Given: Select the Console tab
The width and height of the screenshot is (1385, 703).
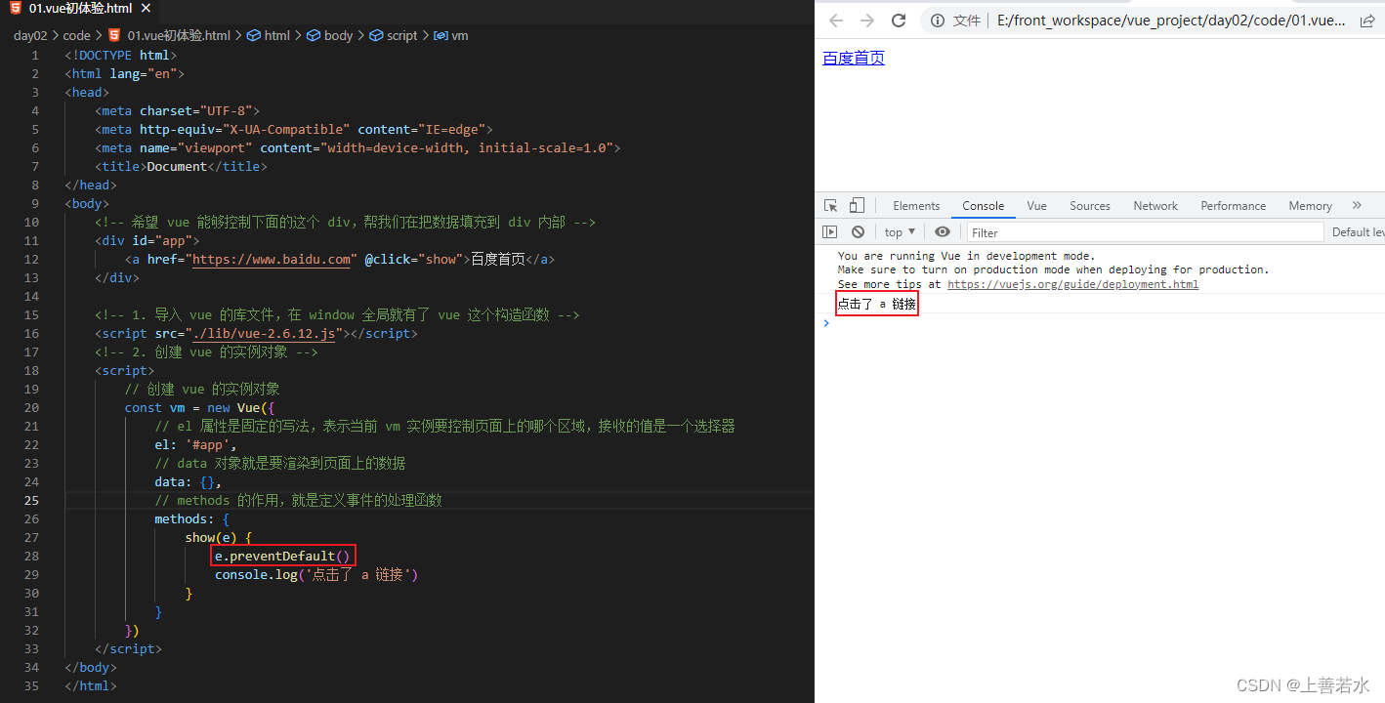Looking at the screenshot, I should (x=983, y=206).
